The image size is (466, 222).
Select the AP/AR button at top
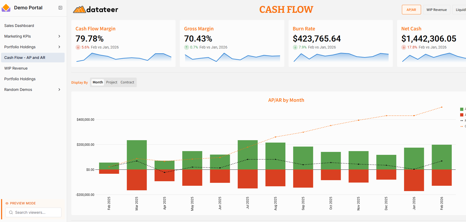coord(411,10)
